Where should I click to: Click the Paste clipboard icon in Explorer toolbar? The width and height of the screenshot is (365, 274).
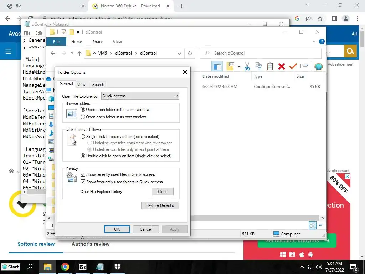coord(270,67)
